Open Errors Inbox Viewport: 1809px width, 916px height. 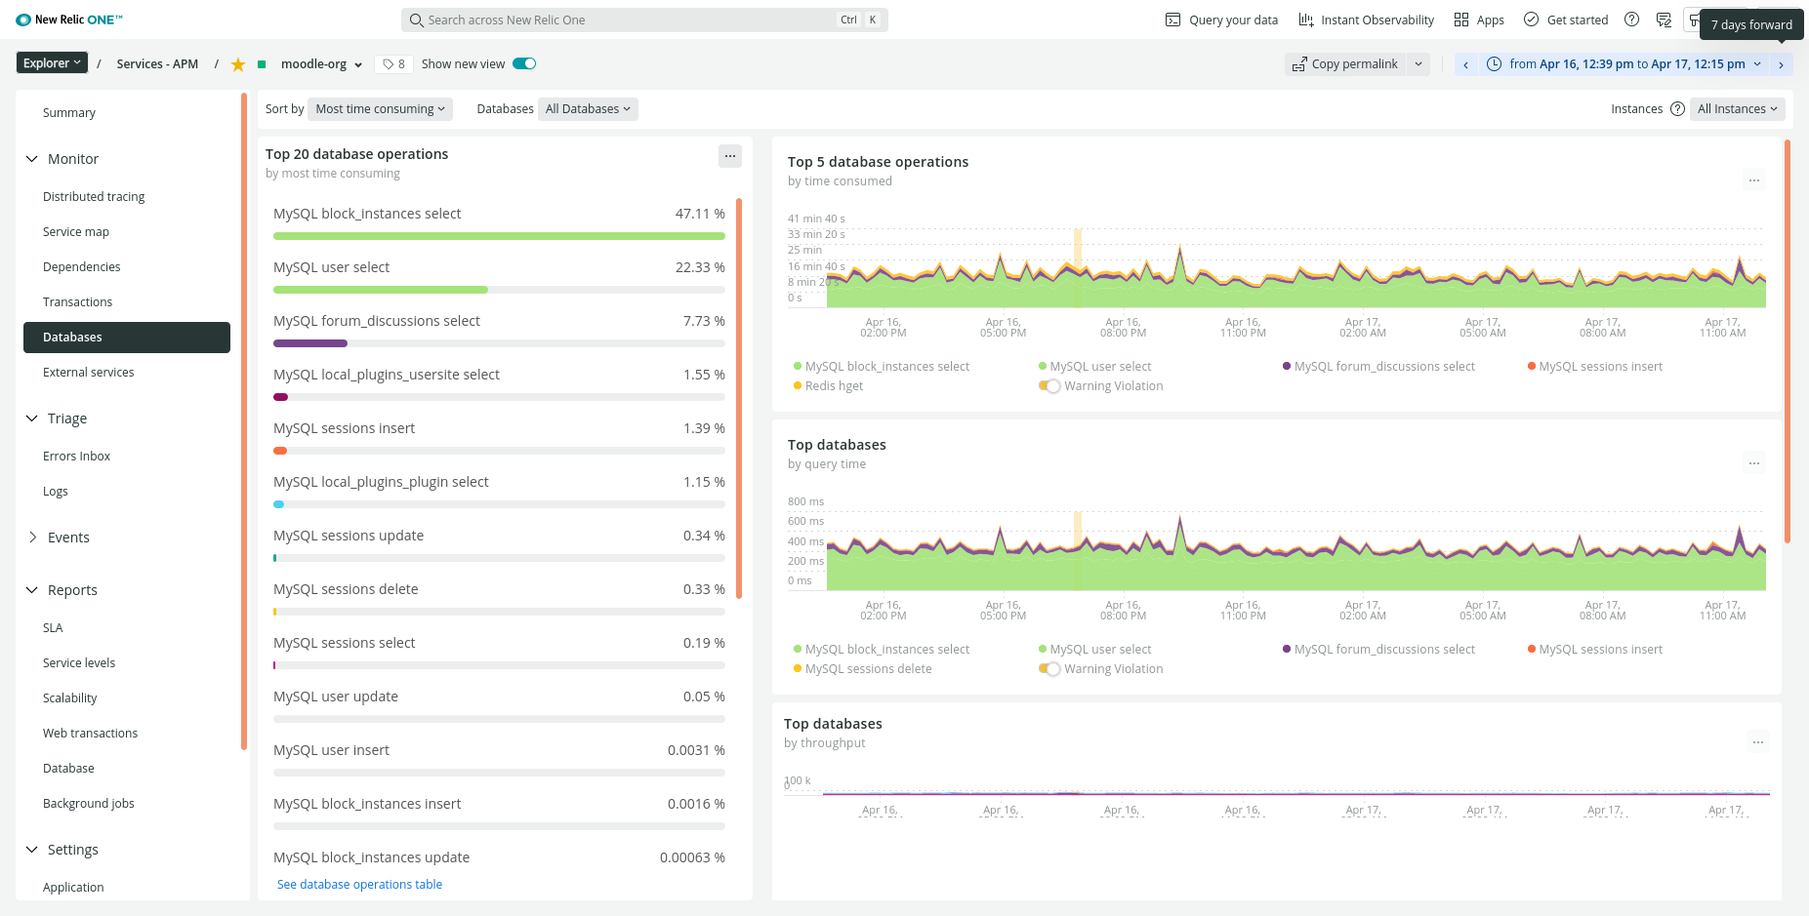(77, 457)
